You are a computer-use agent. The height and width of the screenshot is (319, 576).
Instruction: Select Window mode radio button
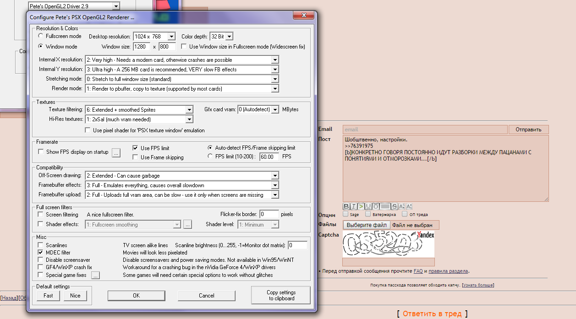tap(41, 46)
